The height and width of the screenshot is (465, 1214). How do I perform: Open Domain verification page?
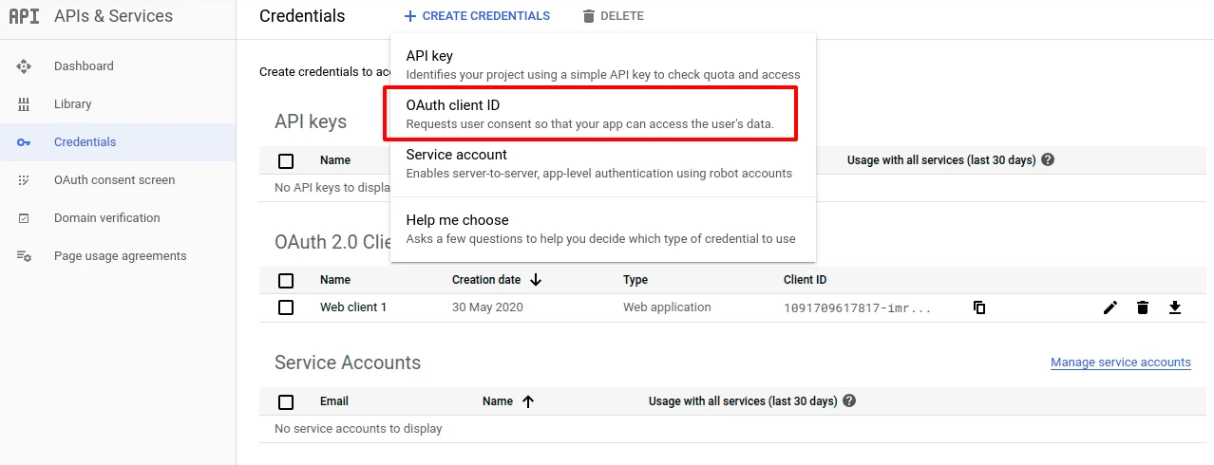(118, 218)
